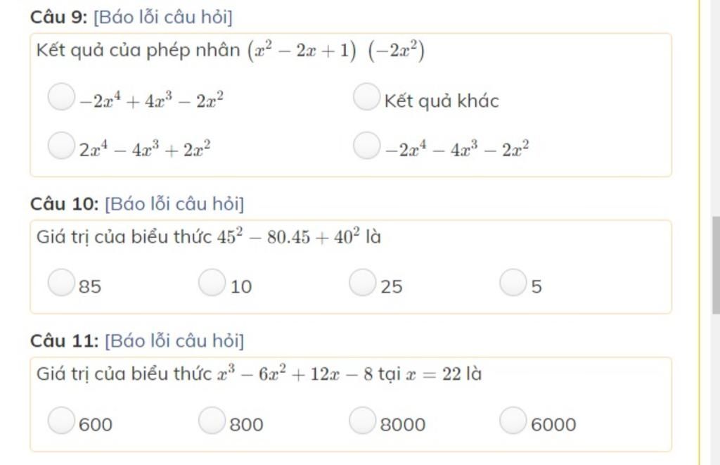Select answer 85 for Câu 10
This screenshot has height=465, width=720.
pyautogui.click(x=61, y=283)
